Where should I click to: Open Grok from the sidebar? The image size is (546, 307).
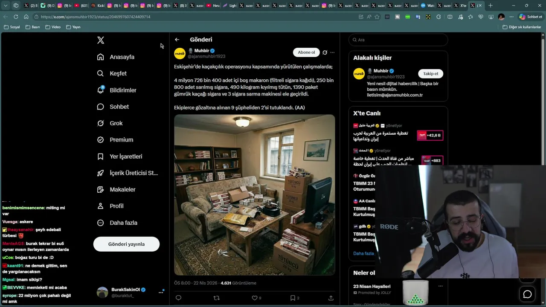110,123
